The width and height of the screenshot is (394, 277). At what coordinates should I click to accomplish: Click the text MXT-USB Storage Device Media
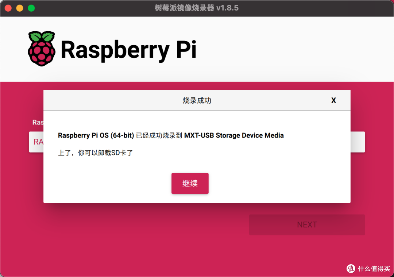pos(234,135)
